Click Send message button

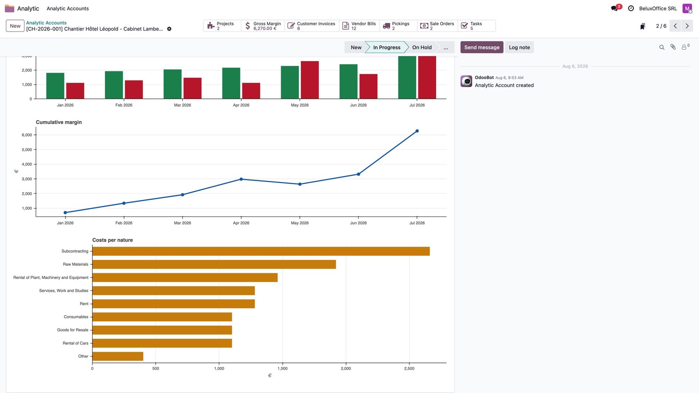coord(482,47)
